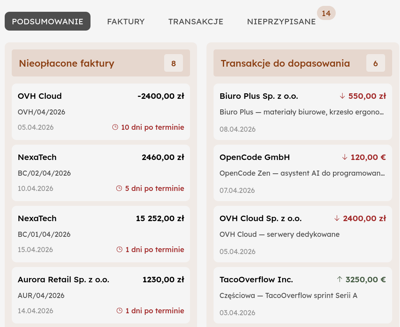Open the PODSUMOWANIE tab
This screenshot has width=400, height=327.
click(47, 21)
